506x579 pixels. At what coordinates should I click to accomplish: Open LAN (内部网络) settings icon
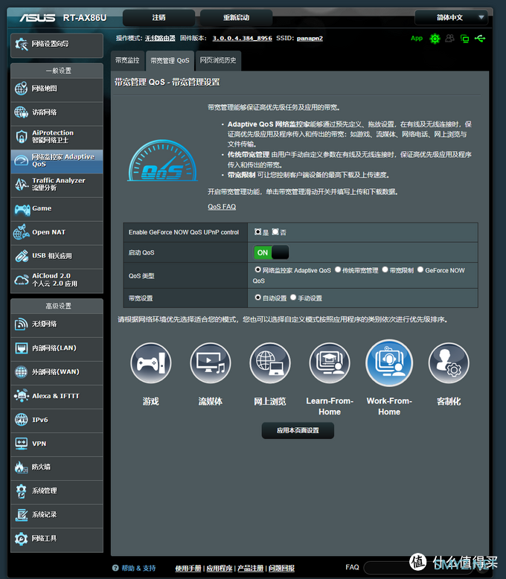(22, 348)
